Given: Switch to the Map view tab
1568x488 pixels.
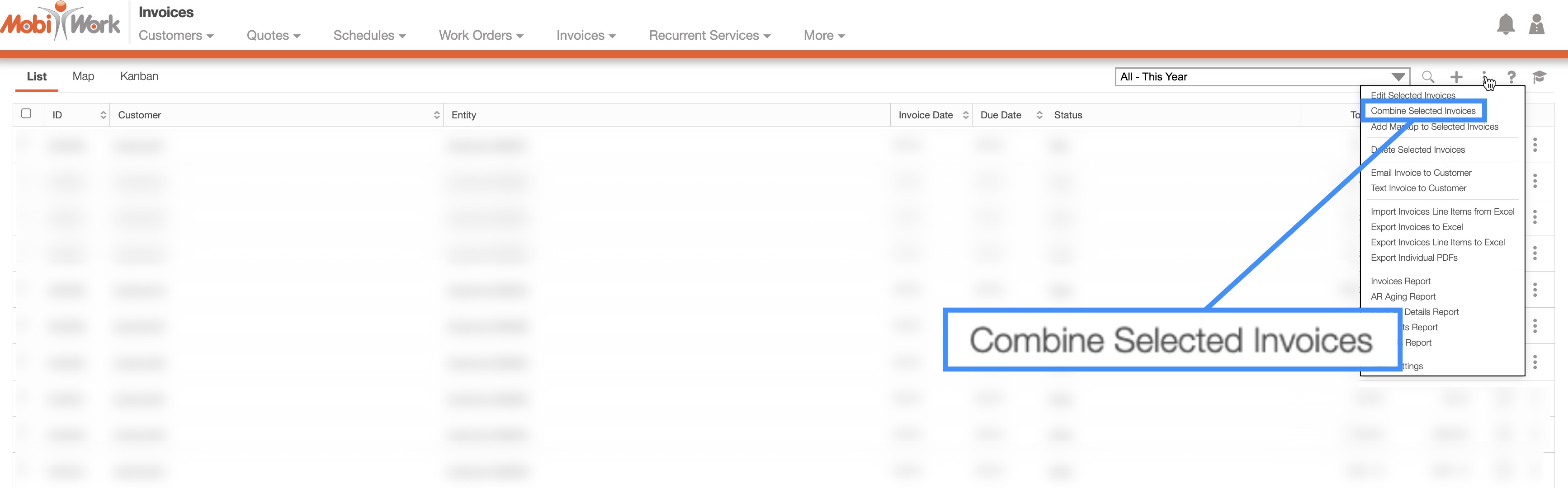Looking at the screenshot, I should (83, 76).
